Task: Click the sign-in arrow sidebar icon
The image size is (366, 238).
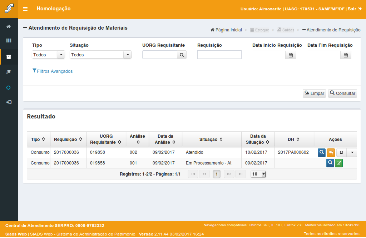Action: (x=9, y=102)
